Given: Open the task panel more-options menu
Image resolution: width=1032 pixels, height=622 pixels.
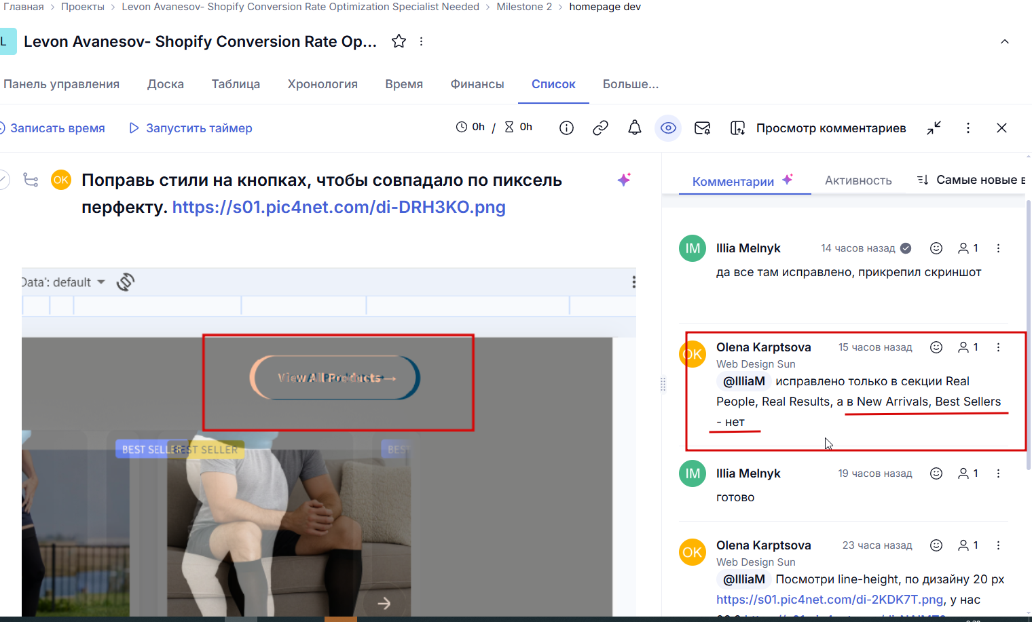Looking at the screenshot, I should pos(968,128).
